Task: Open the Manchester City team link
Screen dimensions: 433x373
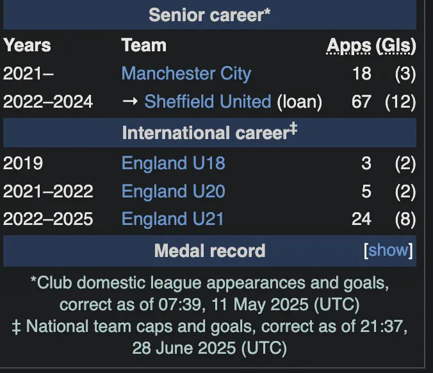Action: [x=186, y=74]
